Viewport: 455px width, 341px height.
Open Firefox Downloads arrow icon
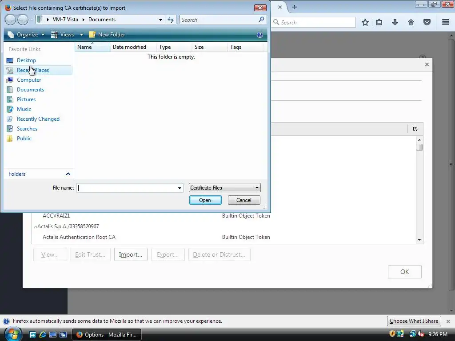(x=395, y=22)
